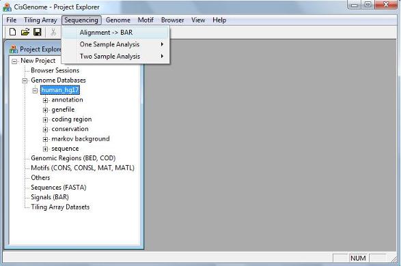
Task: Collapse the Genome Databases node
Action: pyautogui.click(x=25, y=80)
